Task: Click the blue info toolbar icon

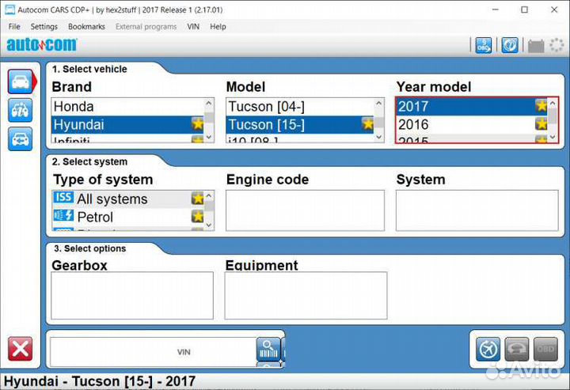Action: (510, 45)
